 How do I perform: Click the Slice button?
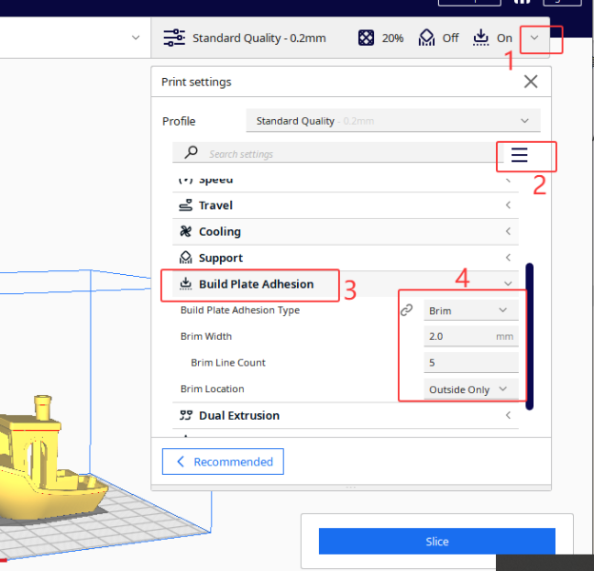436,541
